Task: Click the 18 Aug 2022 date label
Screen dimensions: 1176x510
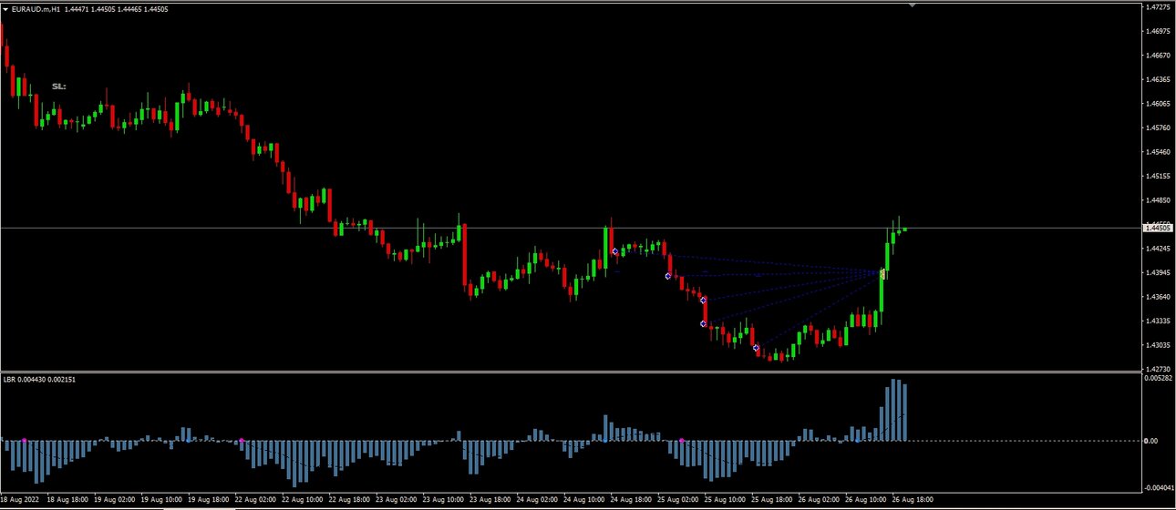Action: (20, 500)
